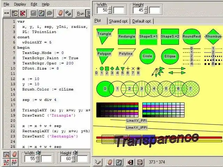The width and height of the screenshot is (223, 167).
Task: Click the bottom Width field showing 55
Action: click(30, 159)
